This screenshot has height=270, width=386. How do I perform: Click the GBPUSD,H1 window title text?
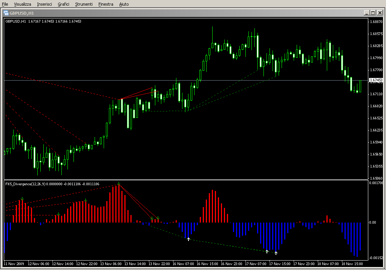[x=21, y=13]
